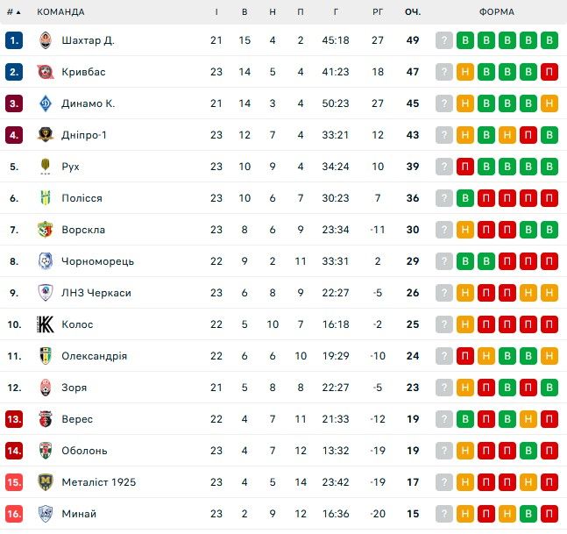Image resolution: width=567 pixels, height=534 pixels.
Task: Click Minai's latest green В form badge
Action: [507, 514]
